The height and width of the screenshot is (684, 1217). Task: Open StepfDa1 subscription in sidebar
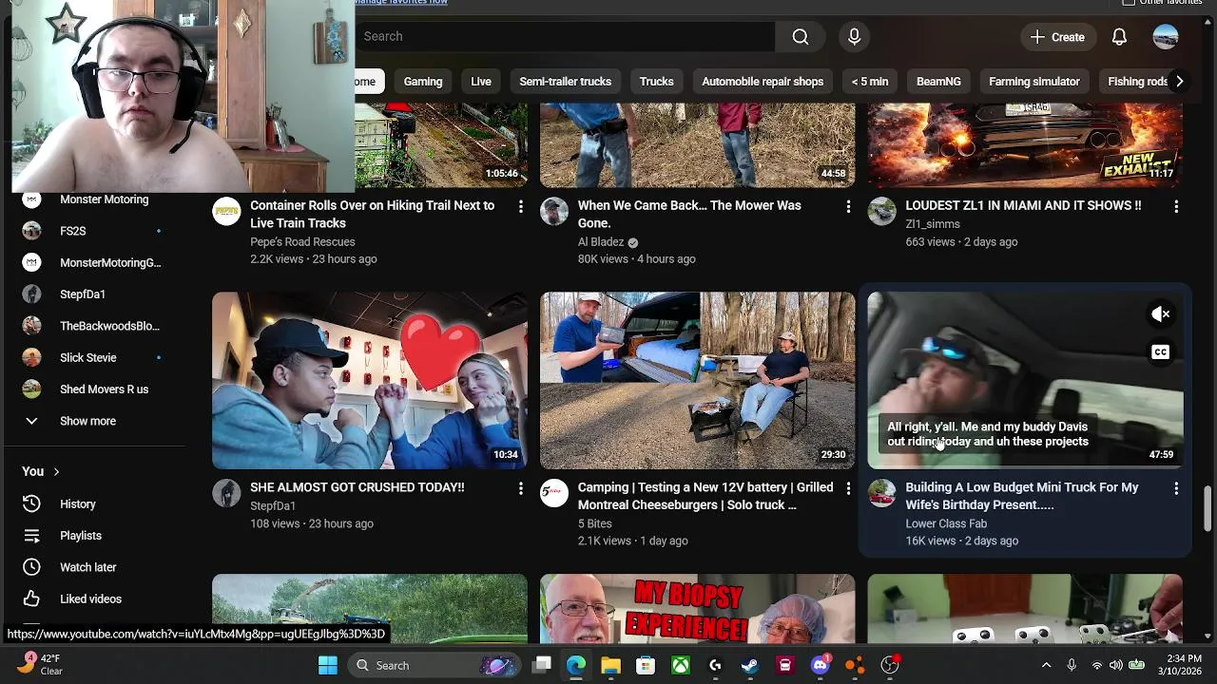(93, 294)
